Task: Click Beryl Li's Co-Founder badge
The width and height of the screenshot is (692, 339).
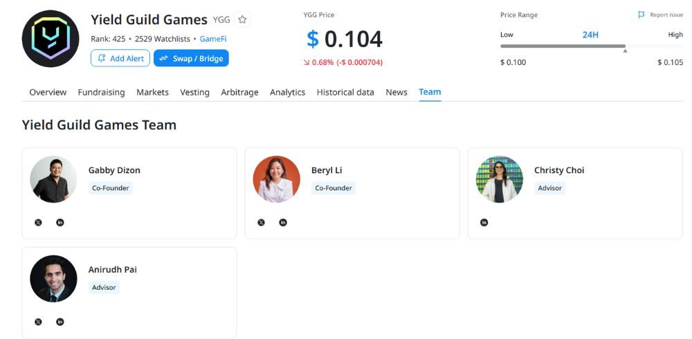Action: click(334, 188)
